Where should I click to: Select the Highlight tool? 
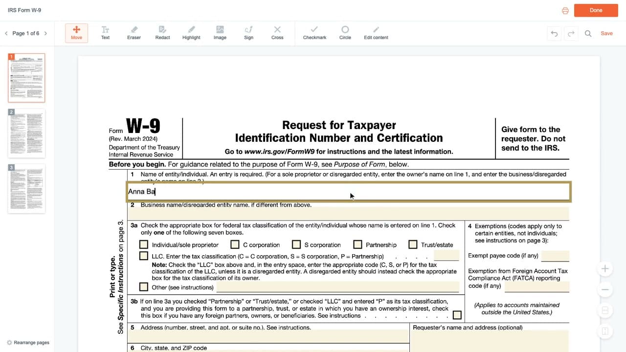pyautogui.click(x=191, y=33)
